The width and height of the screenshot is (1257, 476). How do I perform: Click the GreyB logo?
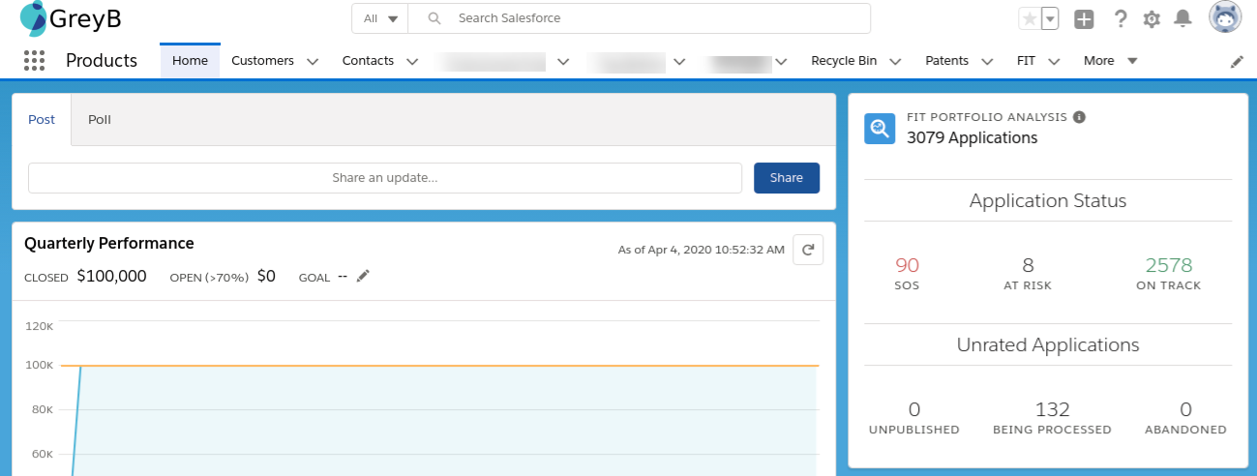tap(71, 18)
